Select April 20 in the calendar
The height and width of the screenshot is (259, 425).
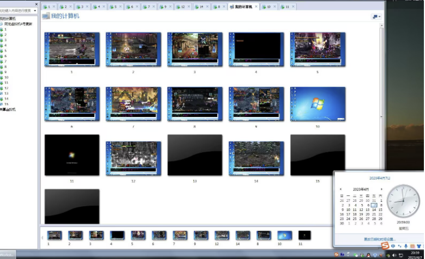pyautogui.click(x=368, y=214)
